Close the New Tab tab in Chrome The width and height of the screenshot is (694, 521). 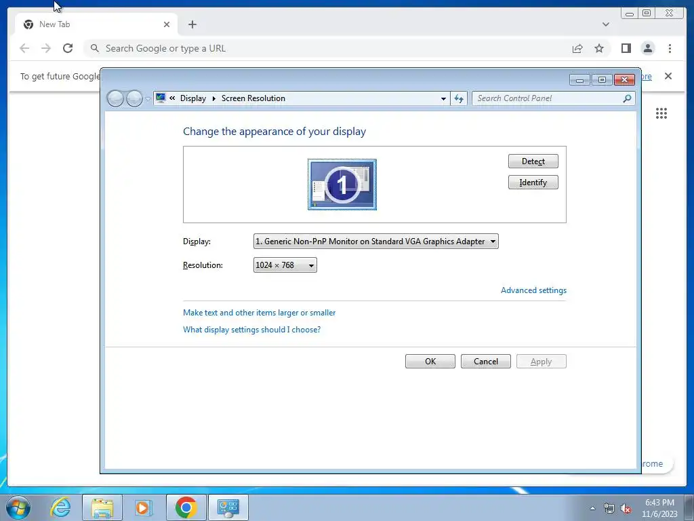(167, 24)
